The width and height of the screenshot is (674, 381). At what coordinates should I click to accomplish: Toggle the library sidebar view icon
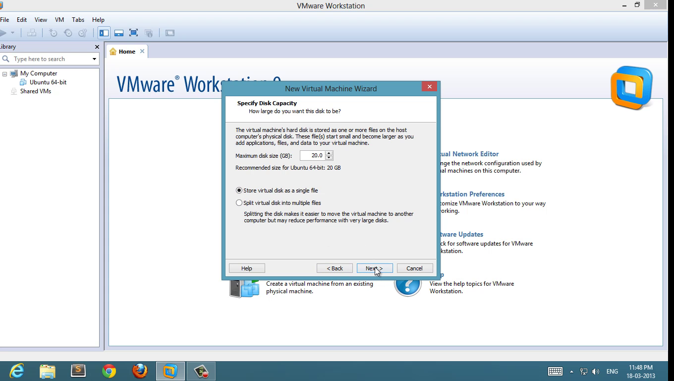pos(104,33)
